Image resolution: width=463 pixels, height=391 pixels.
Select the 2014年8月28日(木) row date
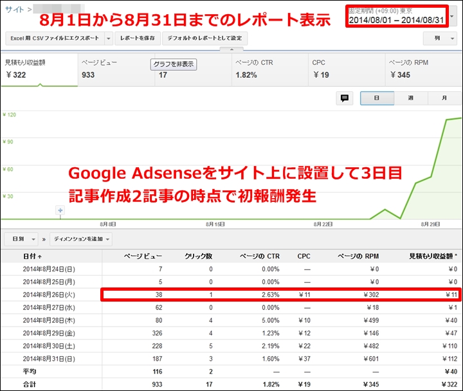click(x=49, y=320)
